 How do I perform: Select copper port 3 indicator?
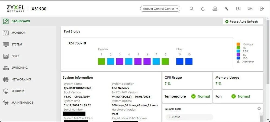[x=120, y=61]
